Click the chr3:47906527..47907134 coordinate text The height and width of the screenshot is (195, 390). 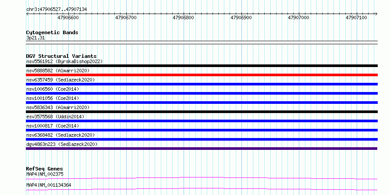coord(57,10)
